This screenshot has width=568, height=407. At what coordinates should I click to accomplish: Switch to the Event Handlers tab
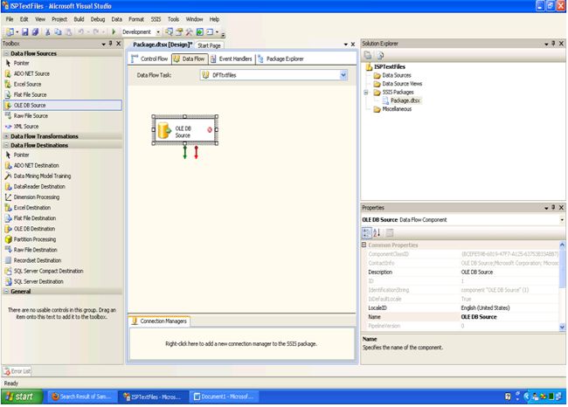coord(231,59)
